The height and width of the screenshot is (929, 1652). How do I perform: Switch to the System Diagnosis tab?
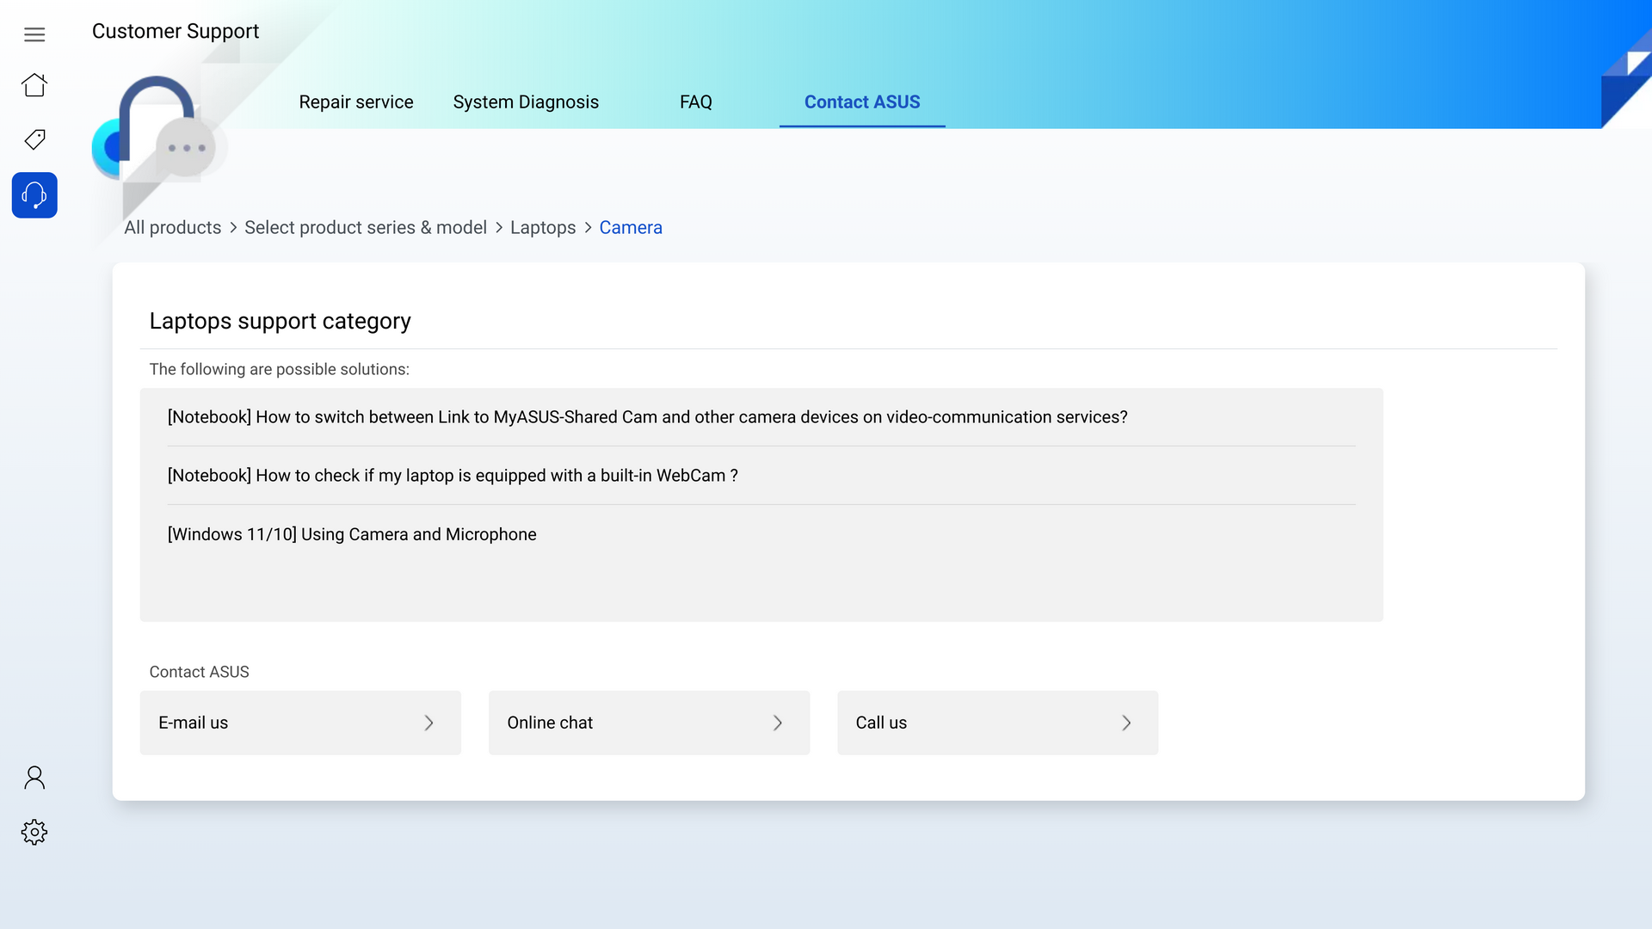(526, 102)
